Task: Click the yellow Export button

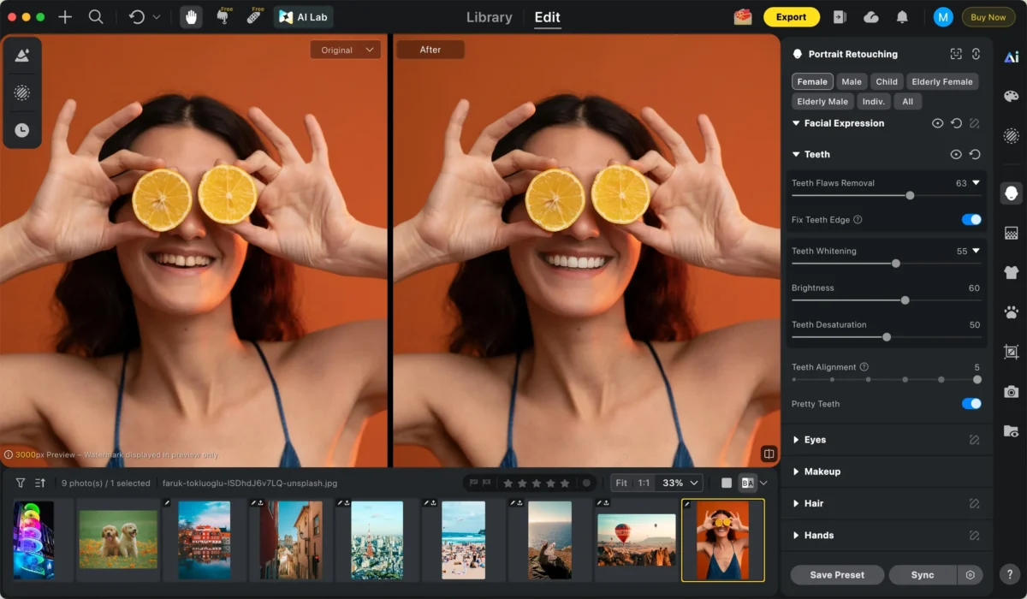Action: point(791,17)
